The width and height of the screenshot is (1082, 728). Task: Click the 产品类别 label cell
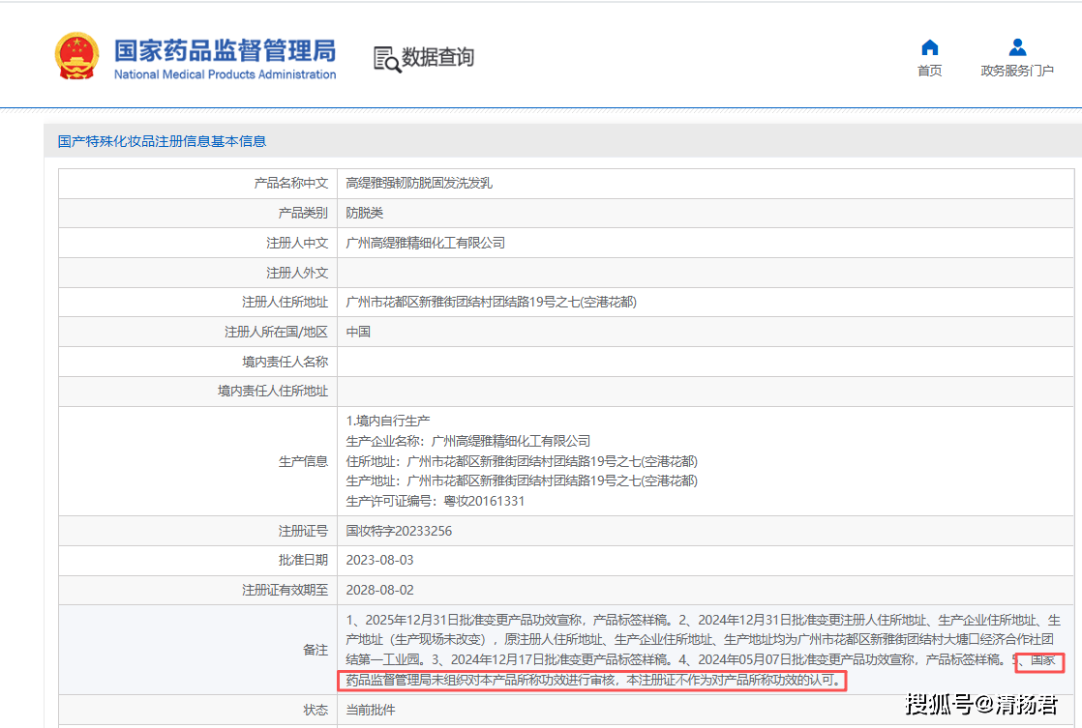[x=197, y=213]
